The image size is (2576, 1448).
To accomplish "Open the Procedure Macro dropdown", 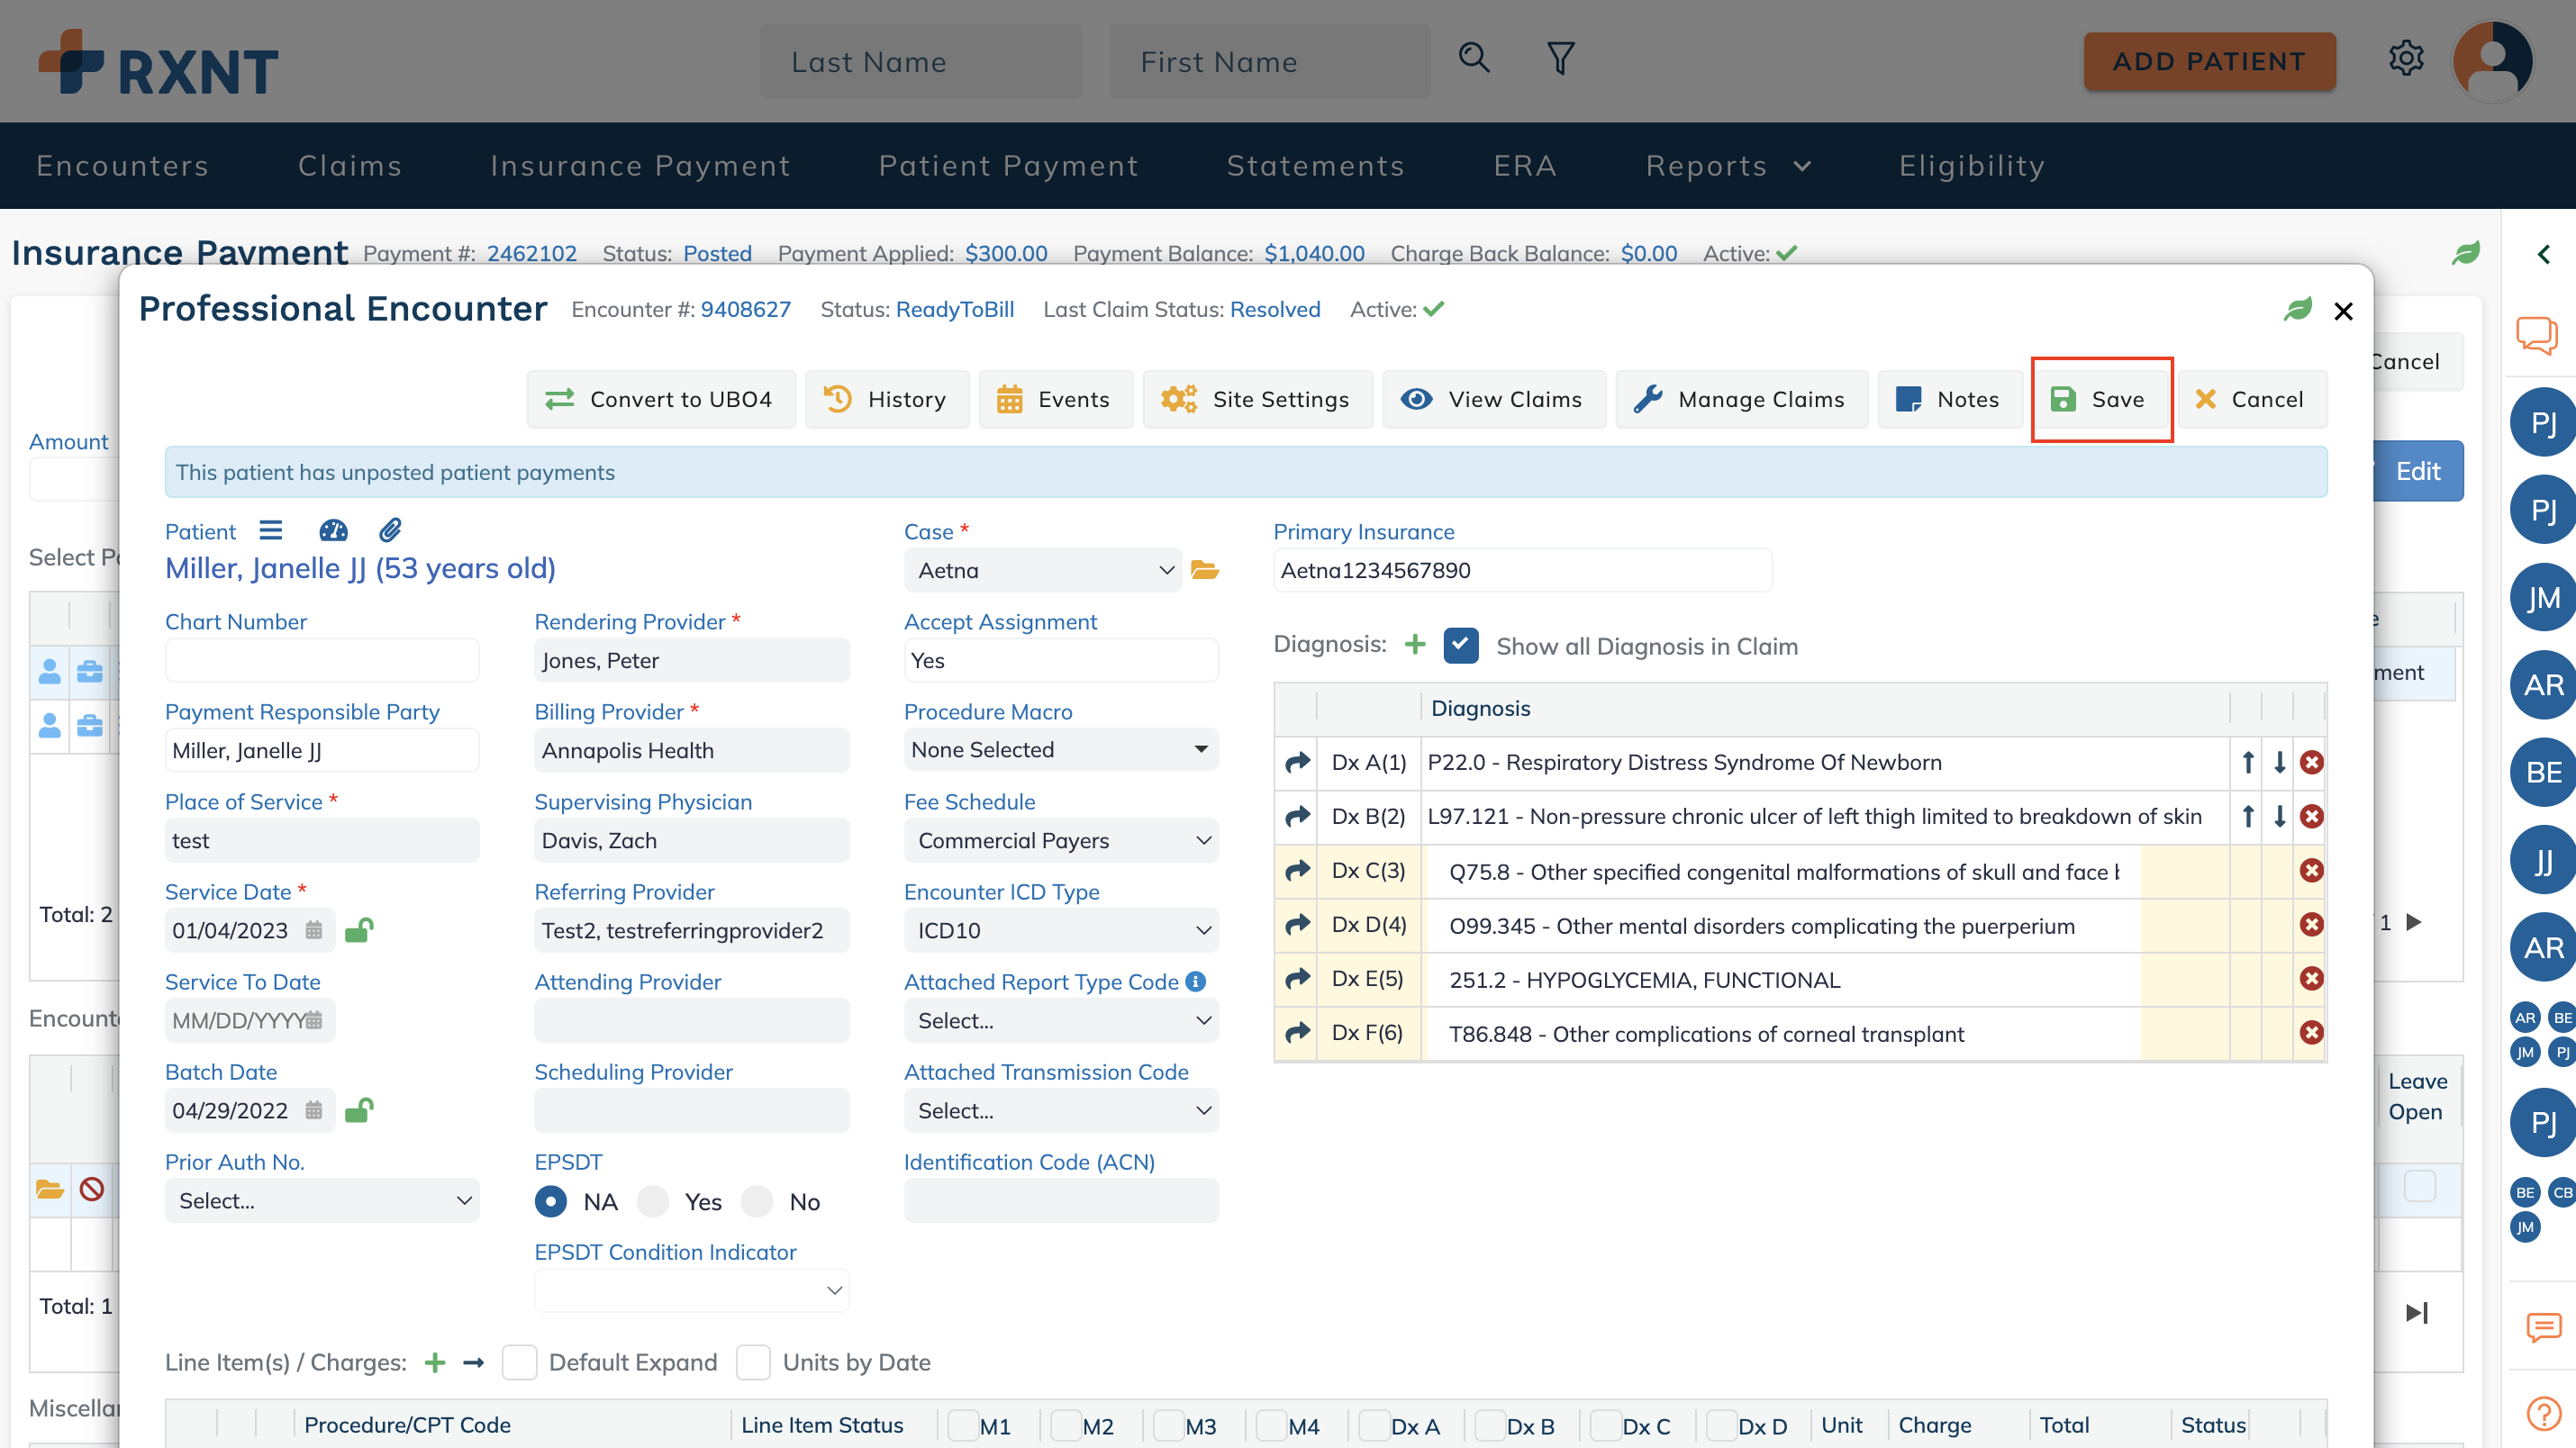I will (1061, 750).
